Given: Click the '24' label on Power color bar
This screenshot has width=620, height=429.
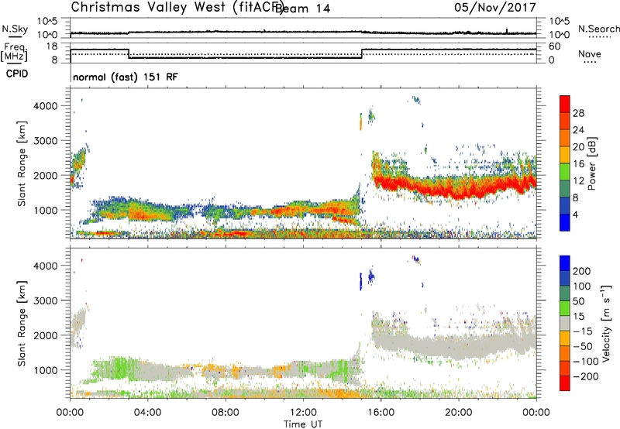Looking at the screenshot, I should pos(578,130).
